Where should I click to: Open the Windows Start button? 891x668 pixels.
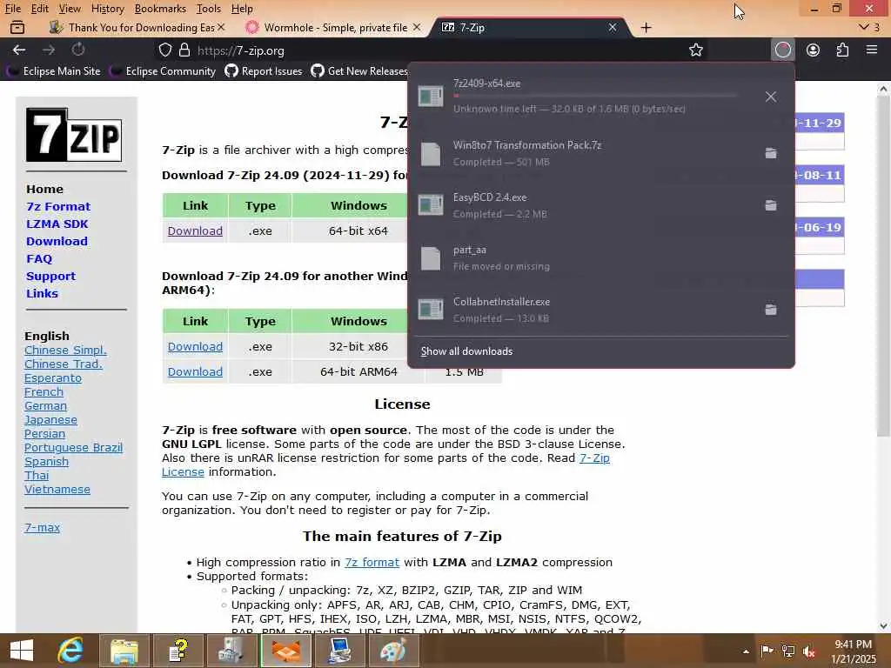[x=22, y=651]
